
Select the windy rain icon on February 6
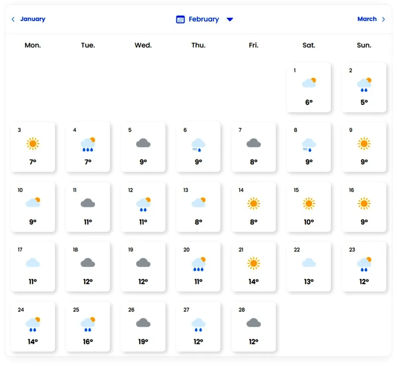point(198,144)
